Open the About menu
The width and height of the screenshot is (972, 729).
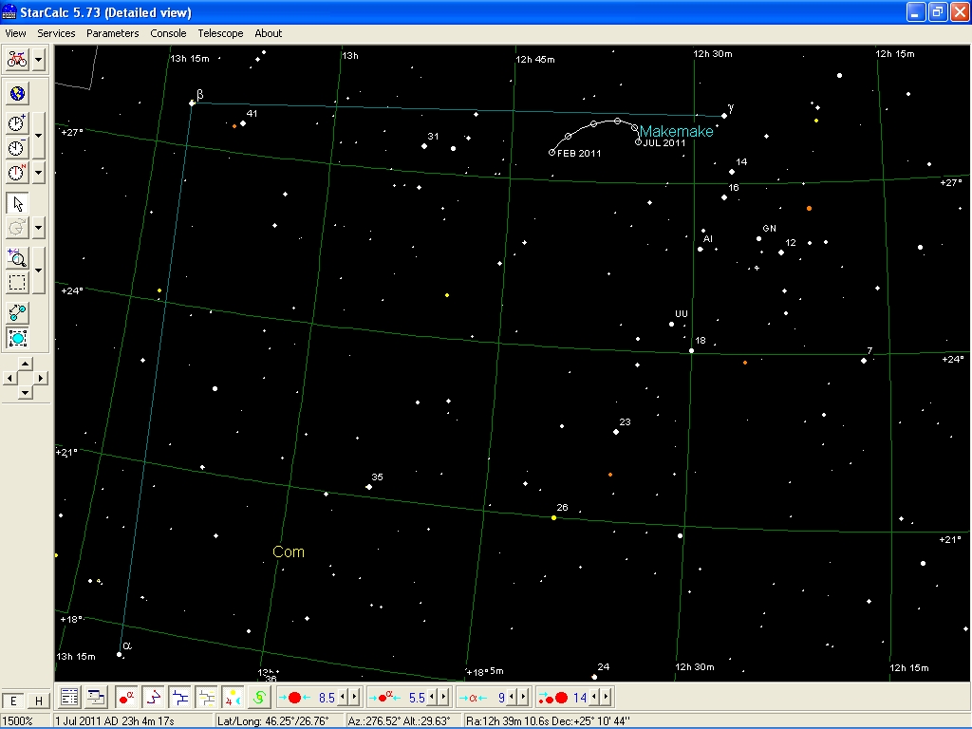[268, 33]
